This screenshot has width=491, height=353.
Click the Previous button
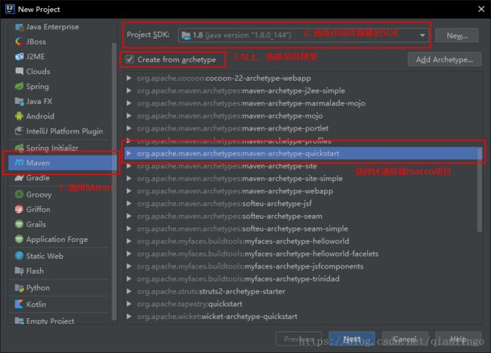coord(298,339)
